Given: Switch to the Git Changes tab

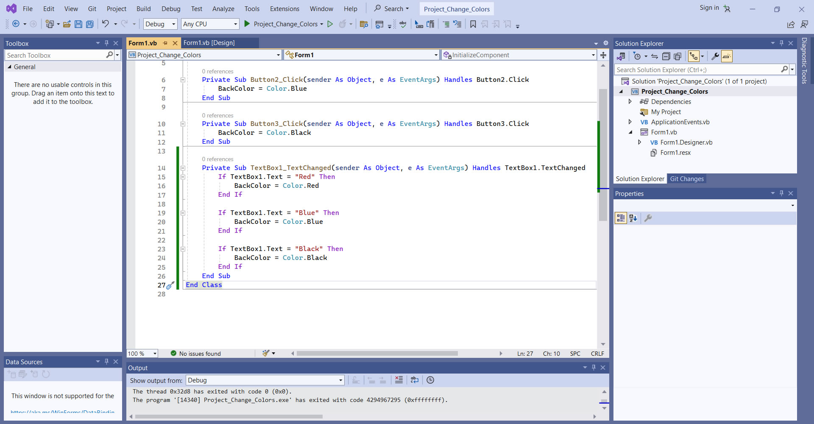Looking at the screenshot, I should (686, 179).
